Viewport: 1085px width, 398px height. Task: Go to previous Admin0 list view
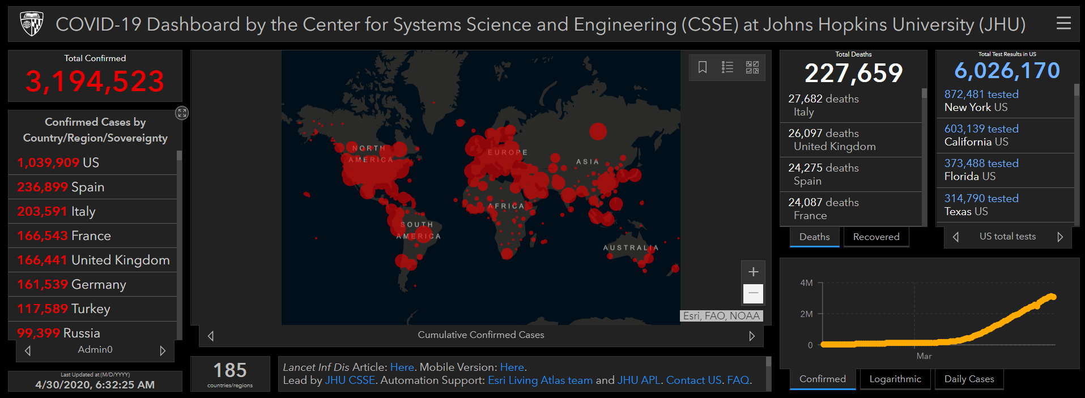28,350
